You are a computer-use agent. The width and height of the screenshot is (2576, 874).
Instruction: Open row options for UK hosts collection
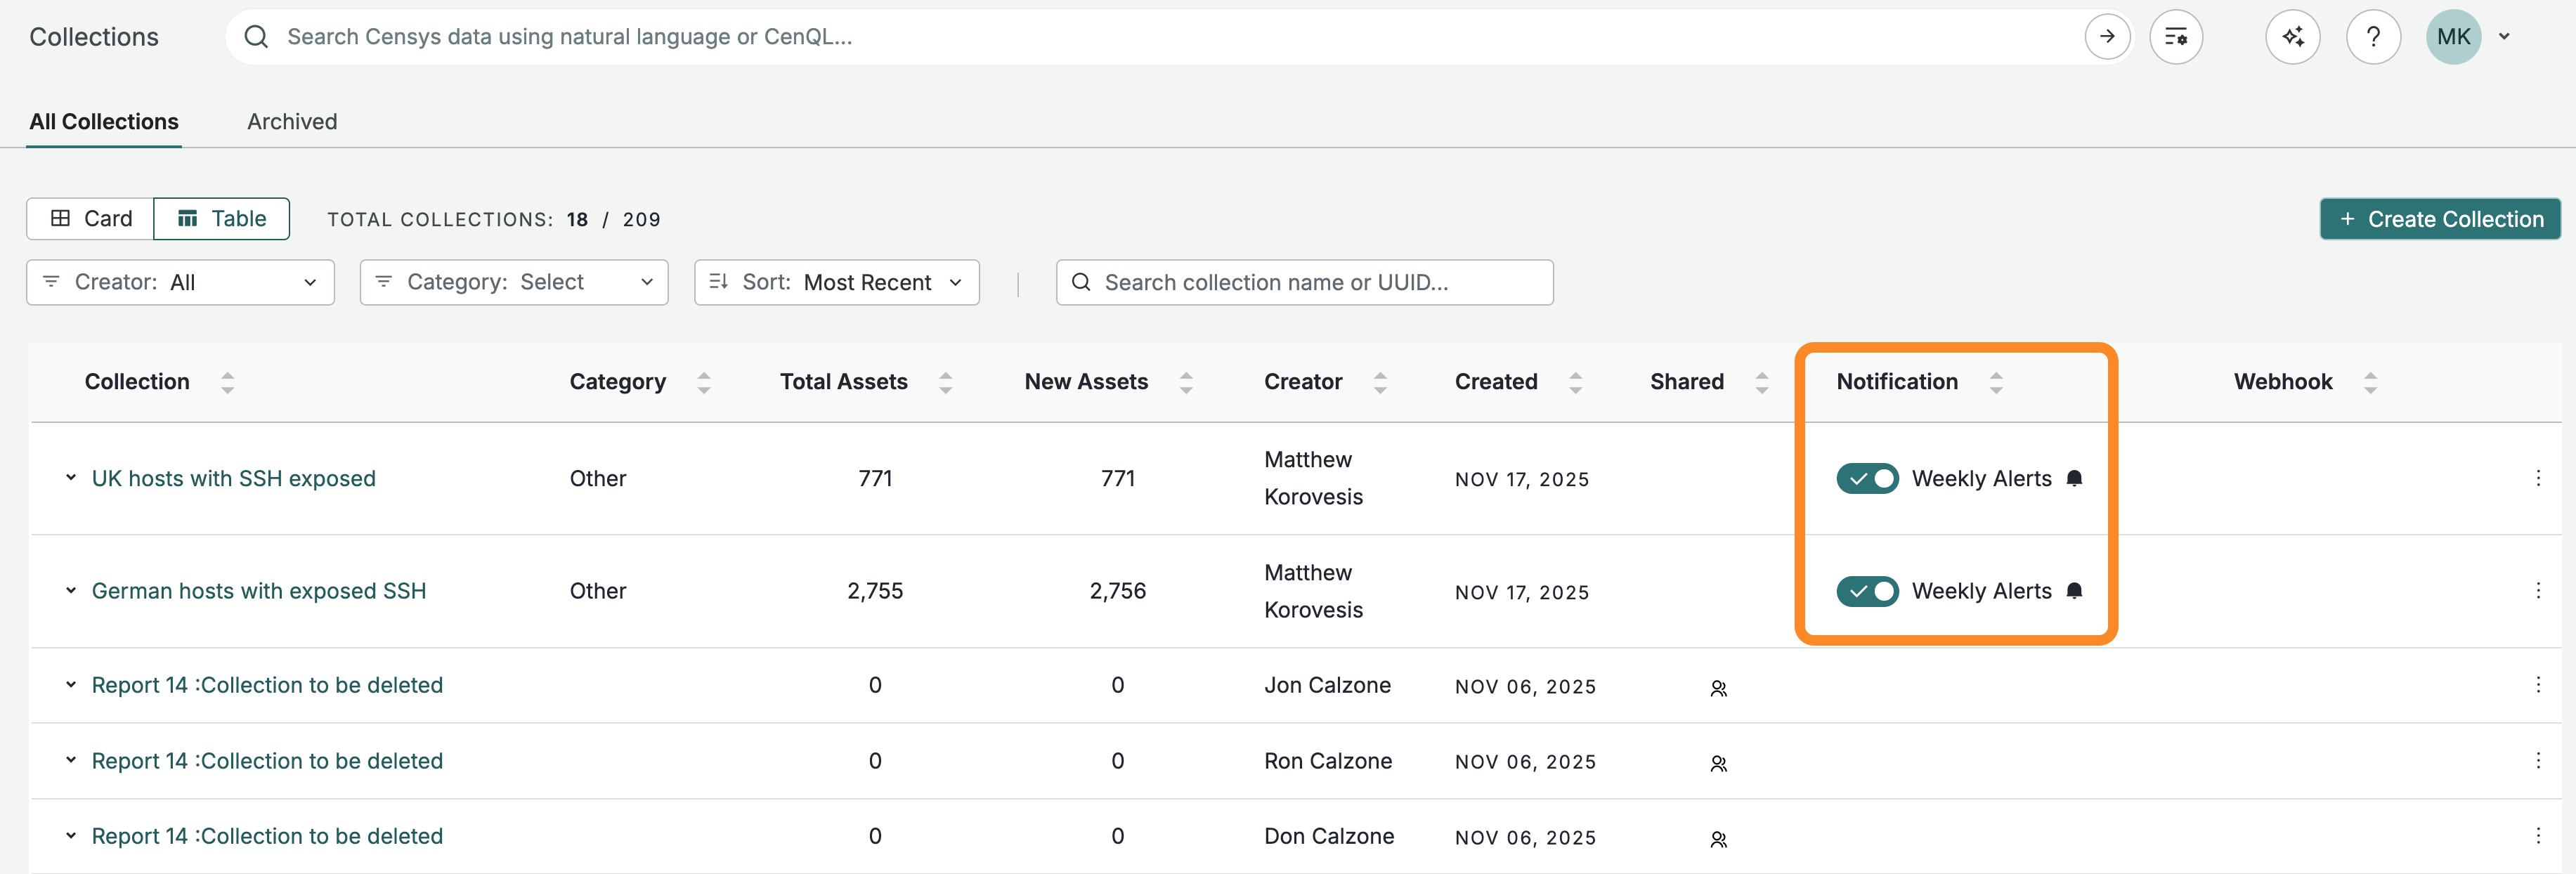pos(2537,478)
